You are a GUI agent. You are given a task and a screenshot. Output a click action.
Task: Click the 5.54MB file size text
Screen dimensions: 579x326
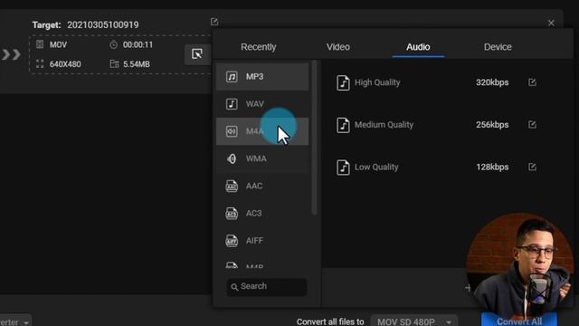point(137,64)
